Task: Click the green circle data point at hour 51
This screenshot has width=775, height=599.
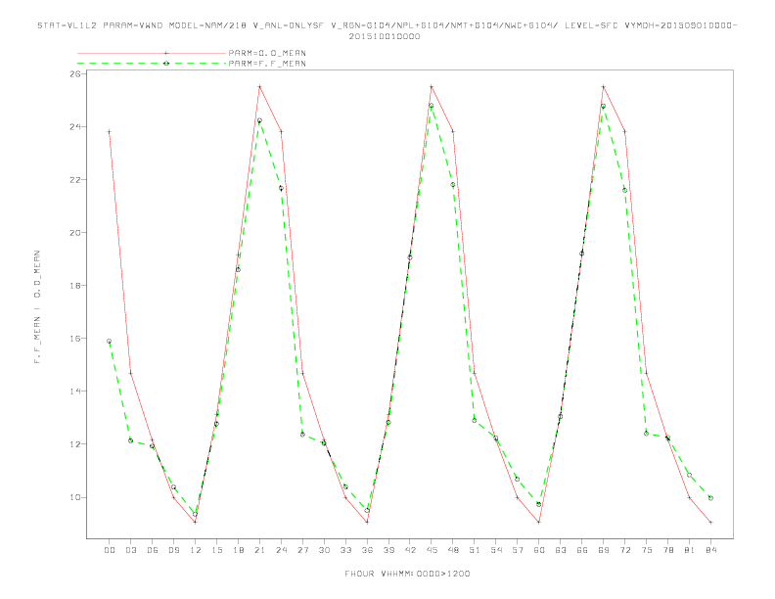Action: coord(475,420)
